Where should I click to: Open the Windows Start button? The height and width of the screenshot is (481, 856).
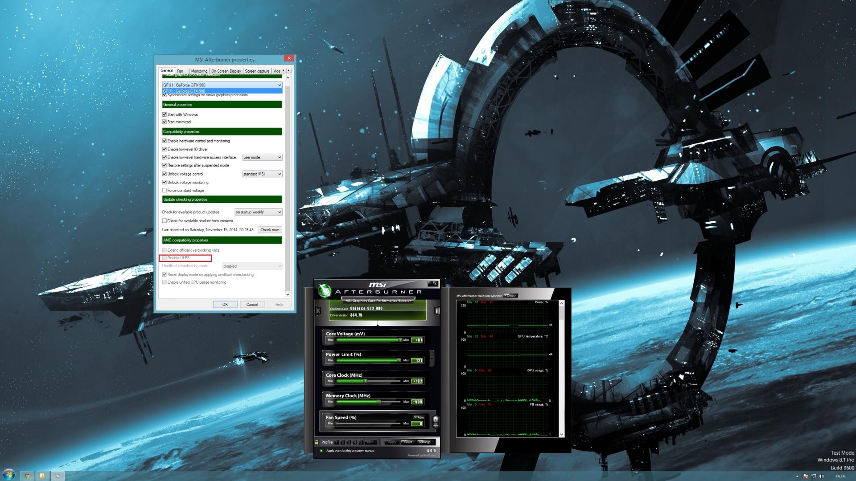coord(8,475)
